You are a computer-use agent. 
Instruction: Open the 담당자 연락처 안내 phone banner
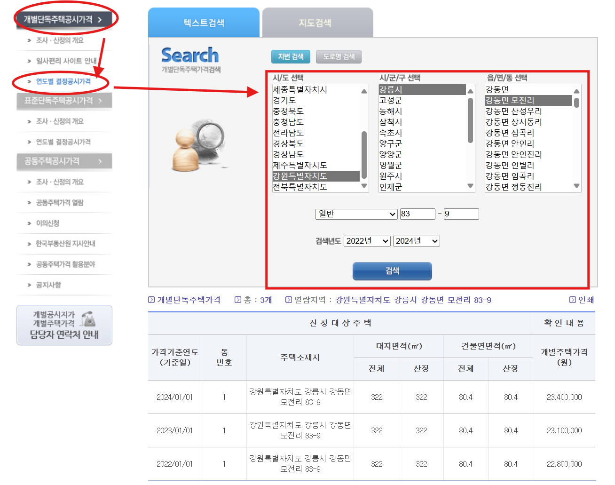pyautogui.click(x=64, y=325)
